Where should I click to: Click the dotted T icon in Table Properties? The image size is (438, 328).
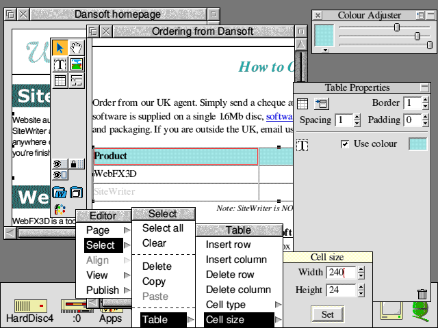click(302, 146)
